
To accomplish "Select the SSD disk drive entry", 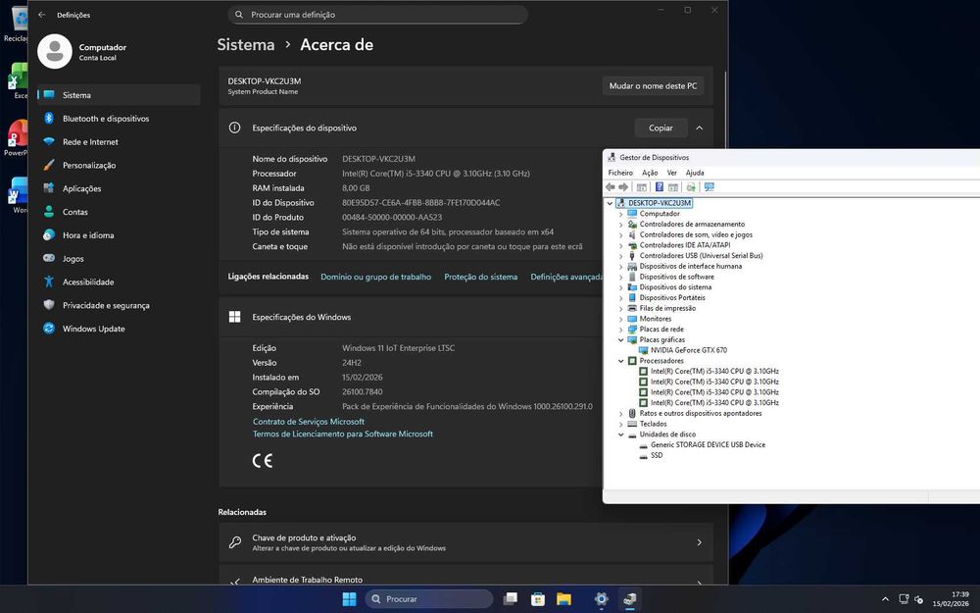I will (657, 455).
